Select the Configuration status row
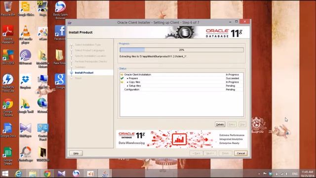Screen dimensions: 316x178 coord(182,89)
